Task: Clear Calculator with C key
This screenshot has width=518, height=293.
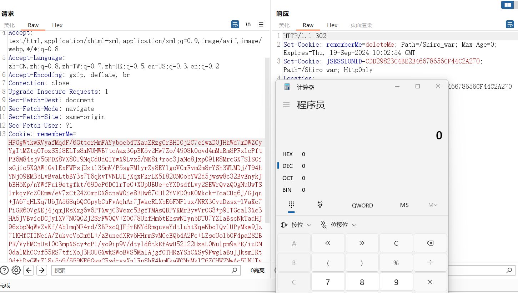Action: (x=396, y=243)
